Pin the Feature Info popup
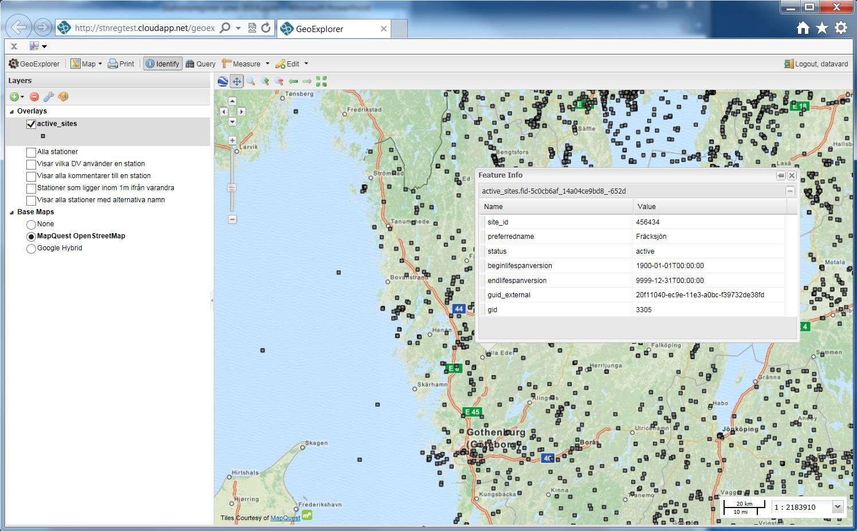 click(x=780, y=175)
